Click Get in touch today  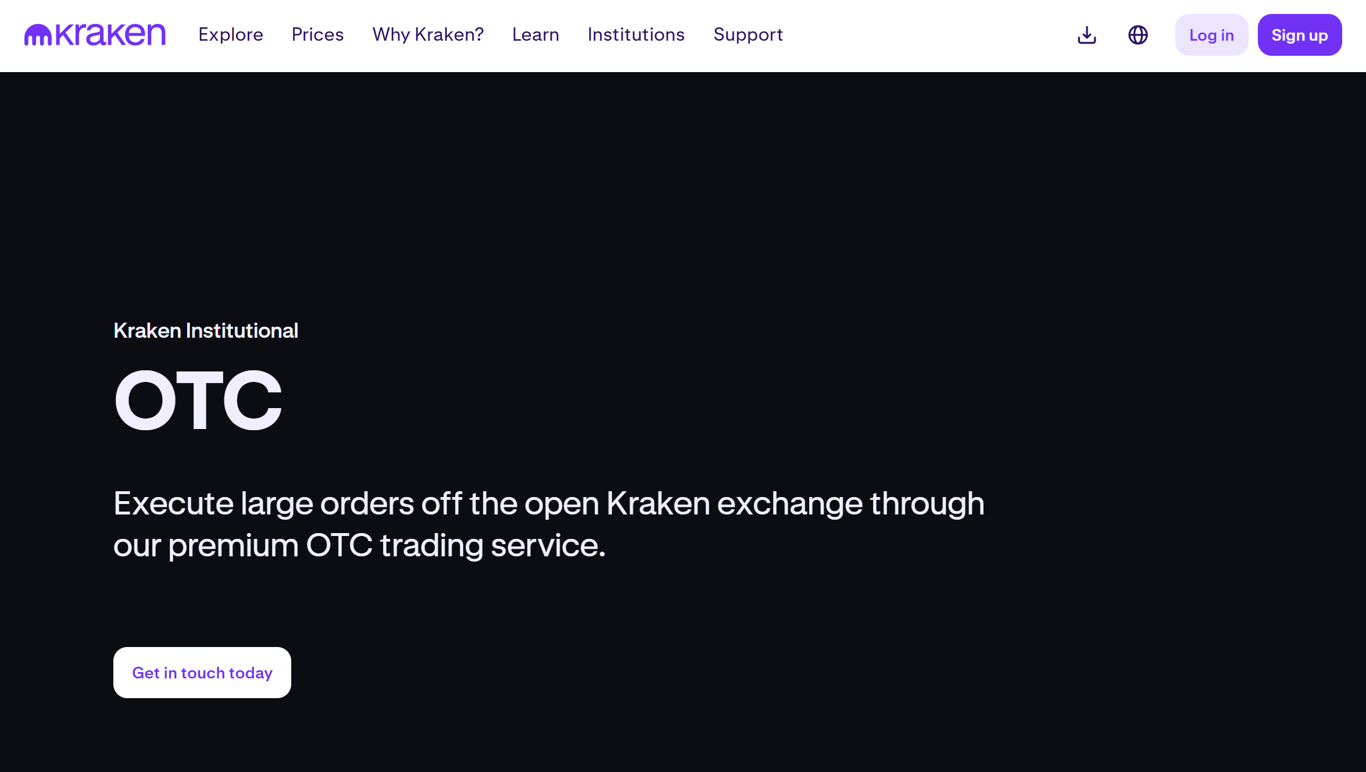click(202, 673)
